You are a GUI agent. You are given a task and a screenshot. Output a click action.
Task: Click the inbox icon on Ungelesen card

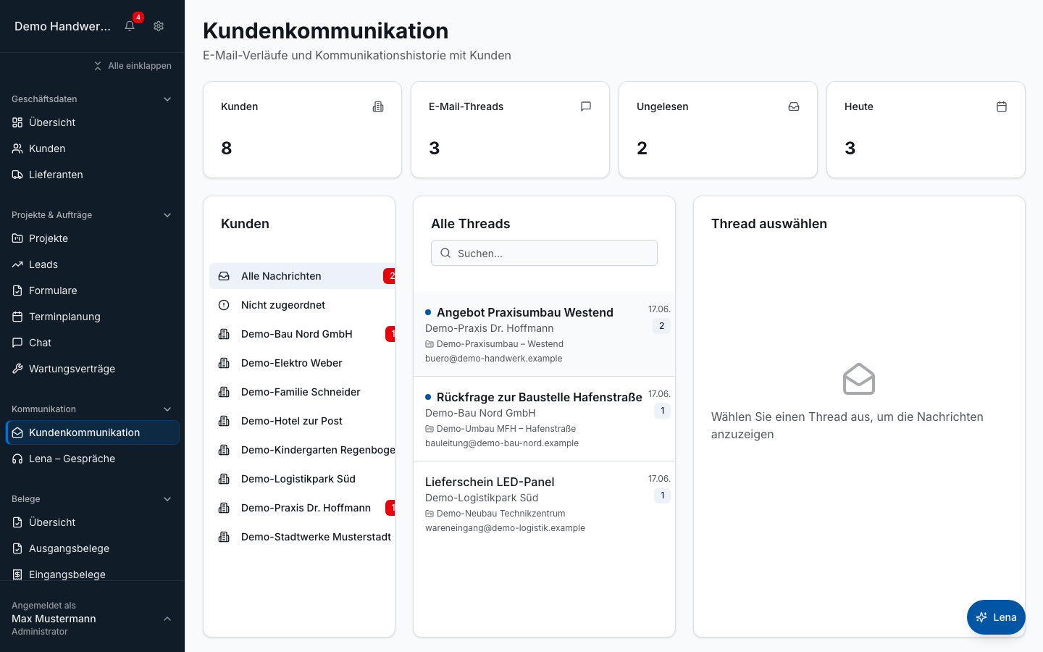coord(794,106)
